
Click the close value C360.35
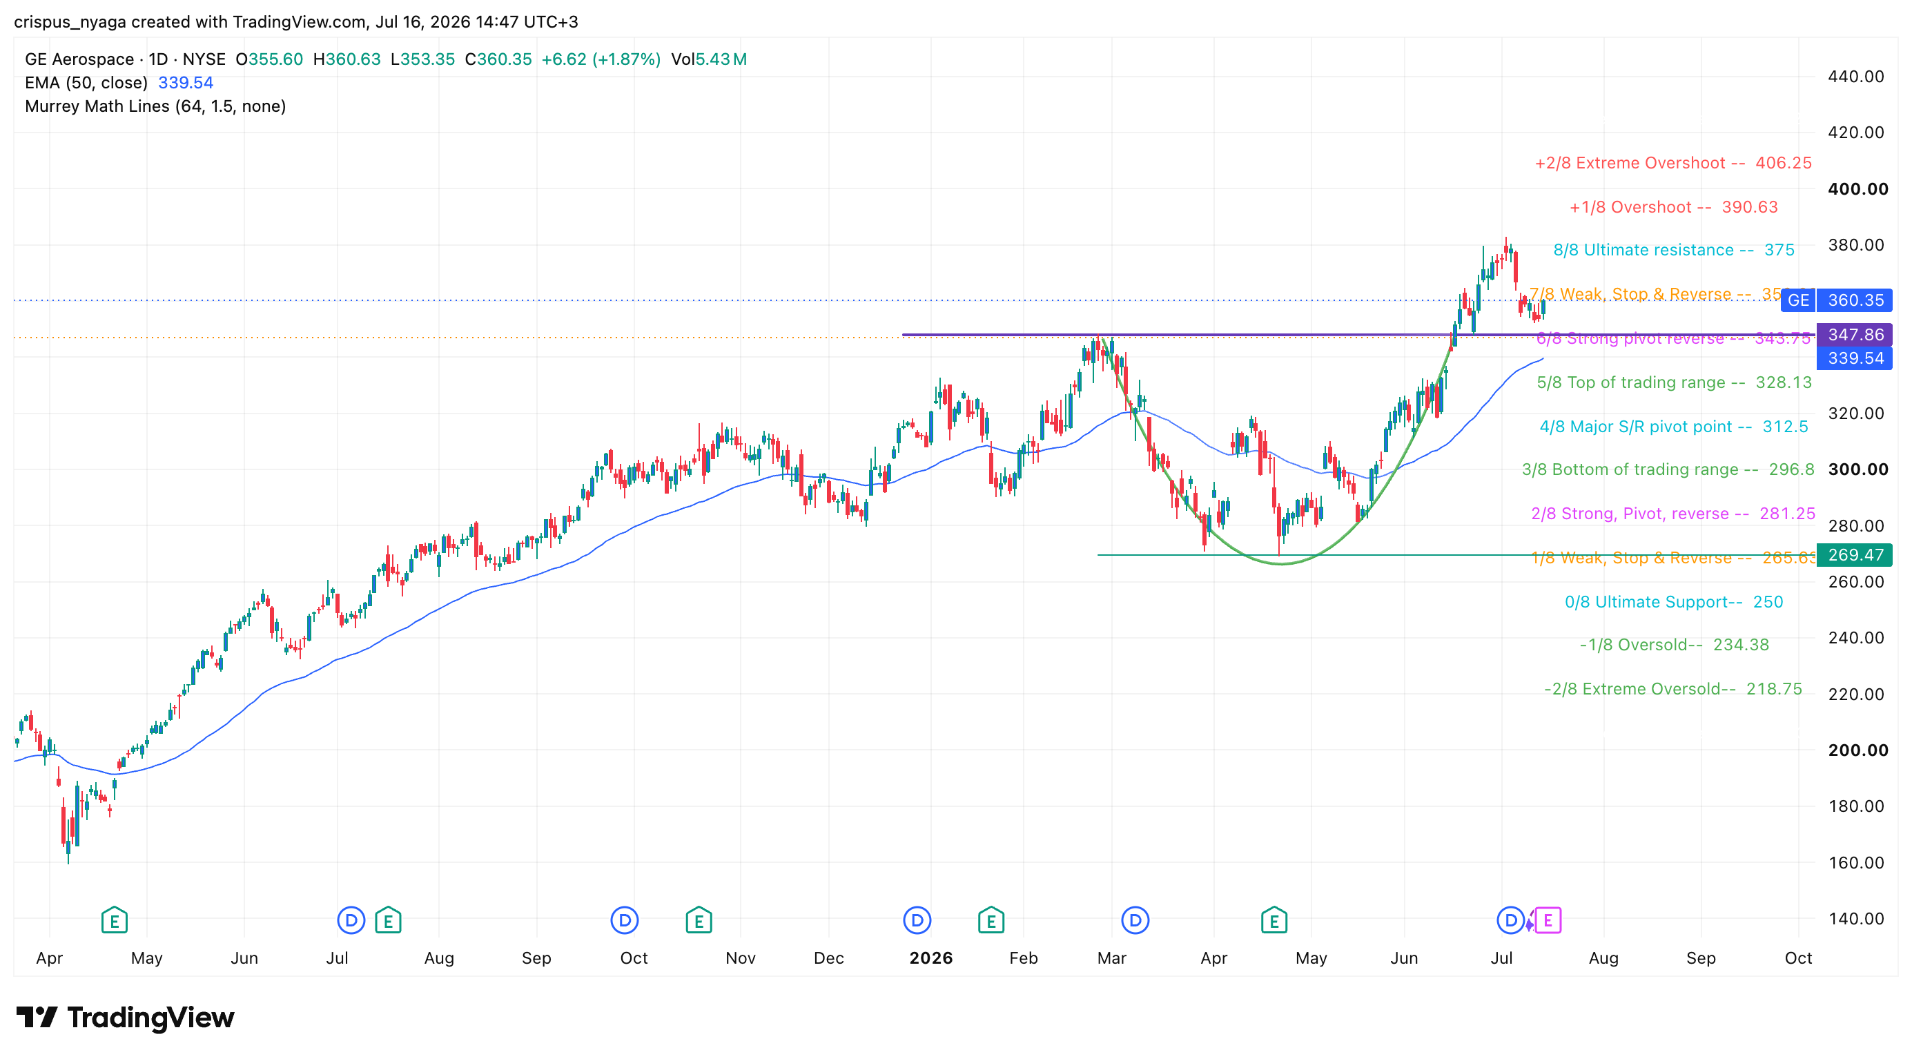[x=498, y=59]
